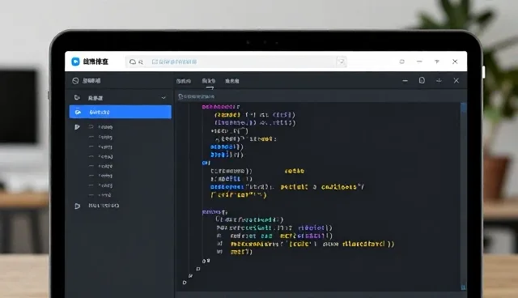Collapse the dark panel with its dash button

[x=405, y=81]
